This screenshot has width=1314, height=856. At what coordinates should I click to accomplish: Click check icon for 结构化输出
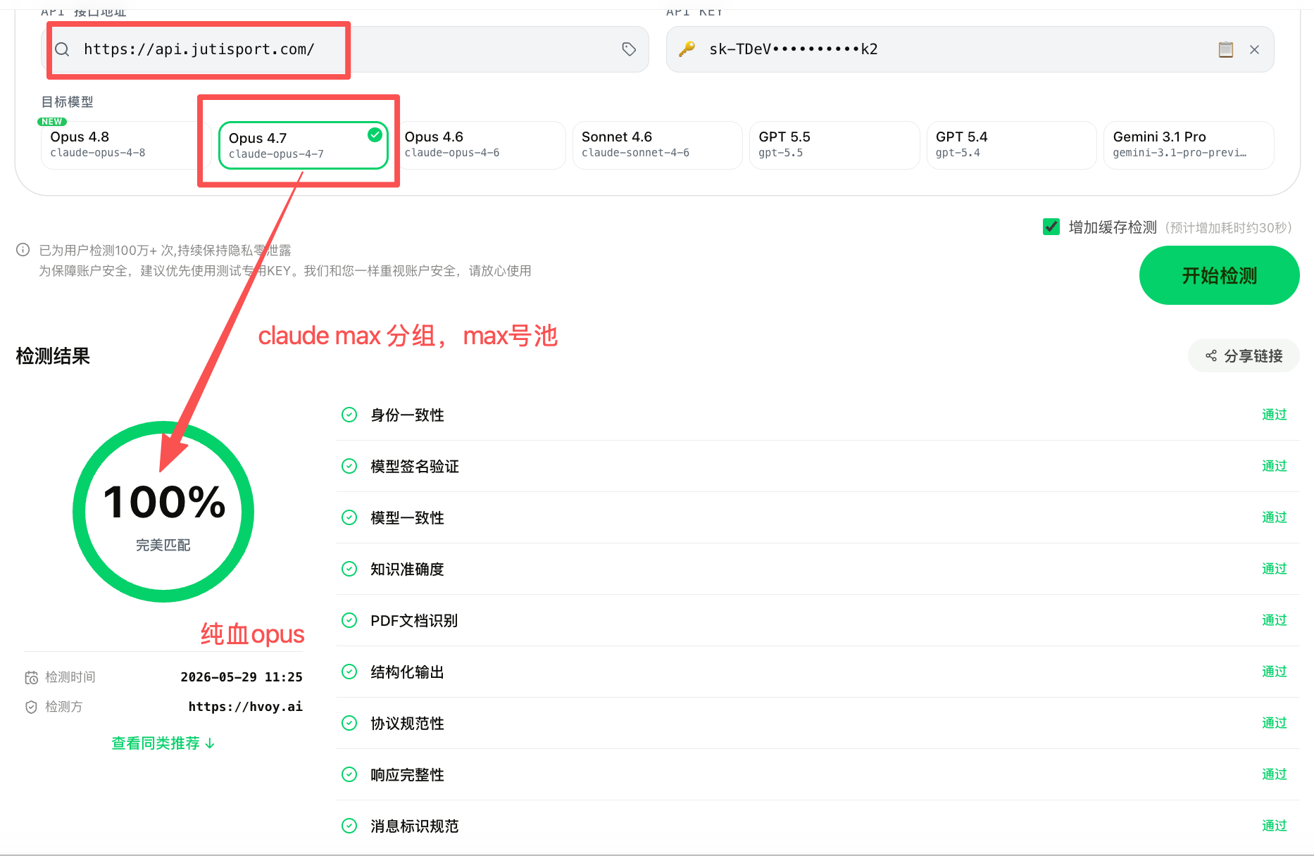click(349, 672)
